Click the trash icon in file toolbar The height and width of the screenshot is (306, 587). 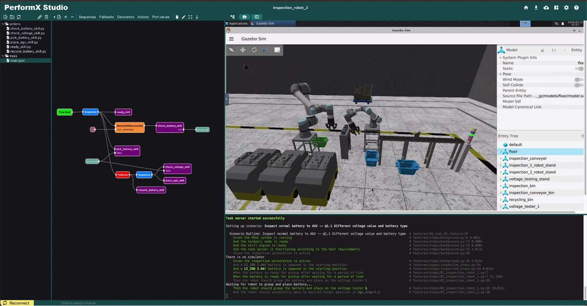click(x=46, y=17)
